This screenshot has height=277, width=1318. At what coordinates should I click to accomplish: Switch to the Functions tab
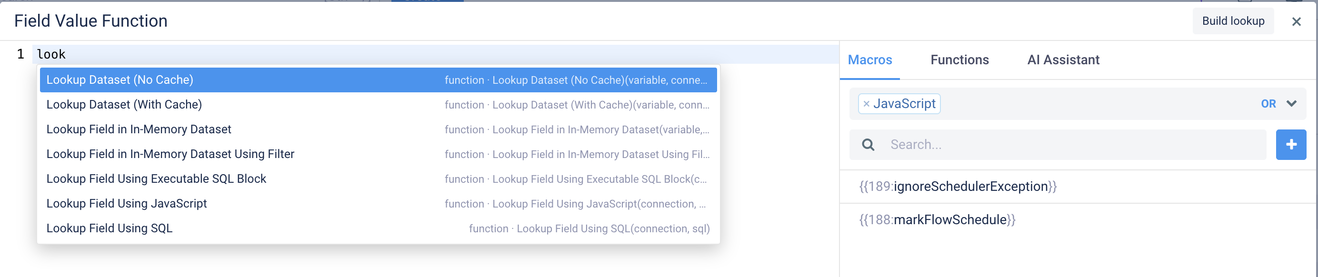[x=959, y=60]
